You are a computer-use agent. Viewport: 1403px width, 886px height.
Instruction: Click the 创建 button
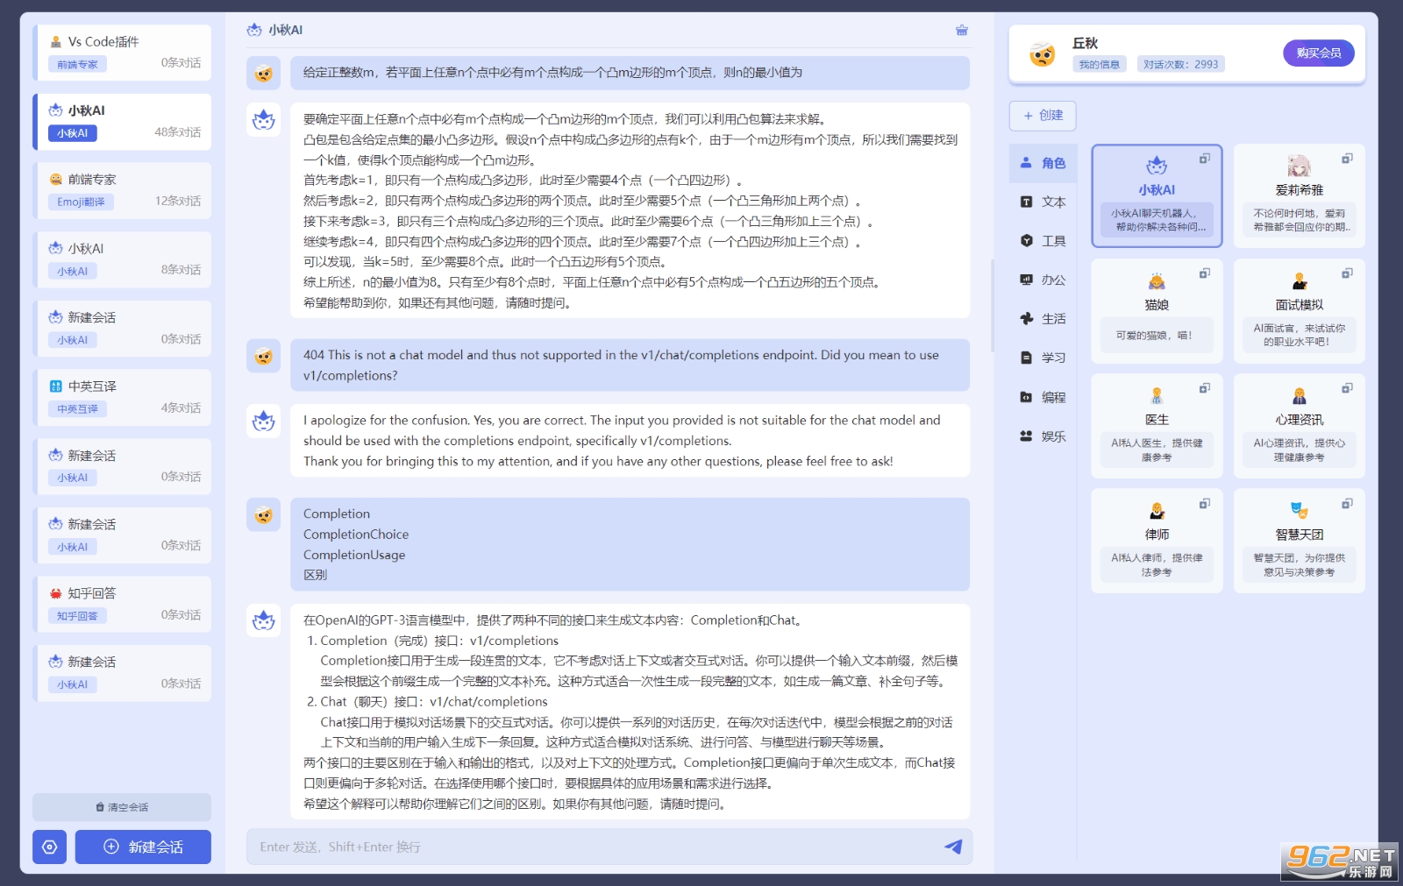1043,116
